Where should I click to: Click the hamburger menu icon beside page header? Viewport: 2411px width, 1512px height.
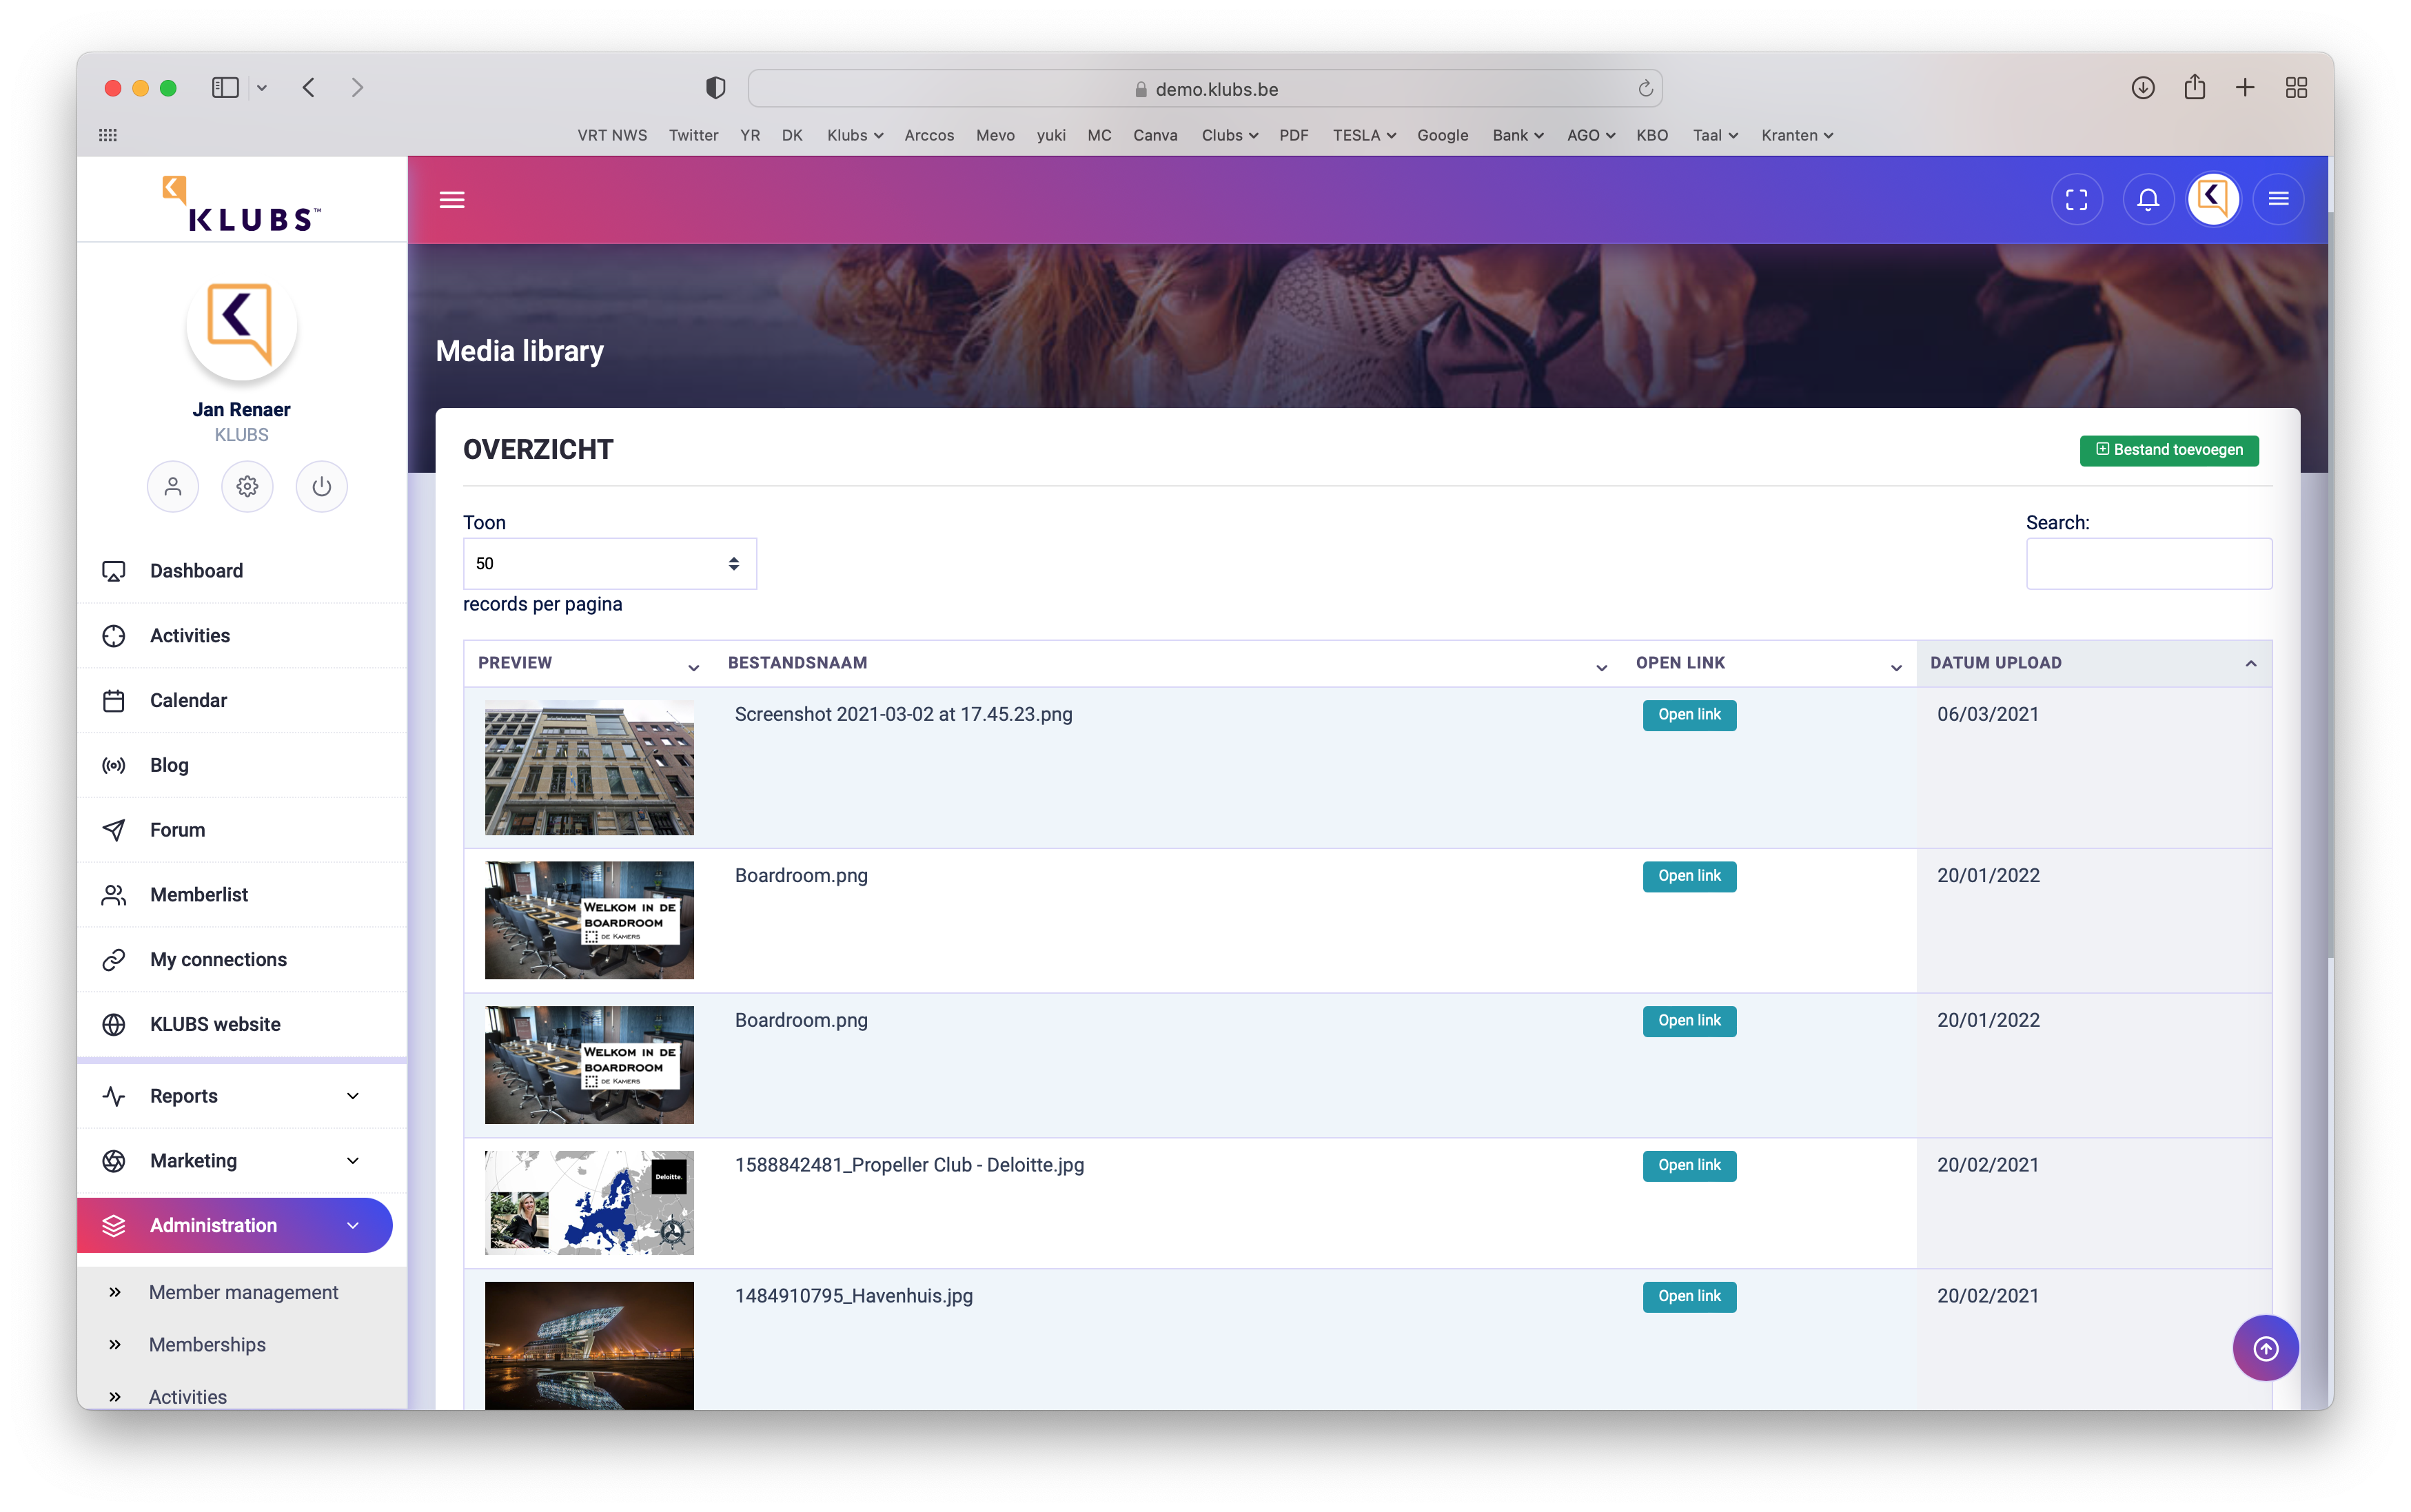point(452,200)
